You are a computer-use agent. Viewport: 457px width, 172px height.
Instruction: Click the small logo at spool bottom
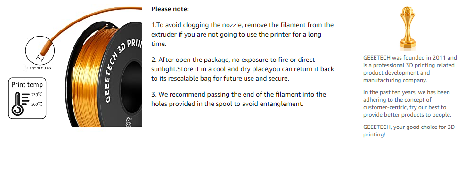pos(128,122)
